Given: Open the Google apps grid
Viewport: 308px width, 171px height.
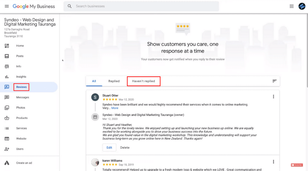Looking at the screenshot, I should click(x=291, y=6).
